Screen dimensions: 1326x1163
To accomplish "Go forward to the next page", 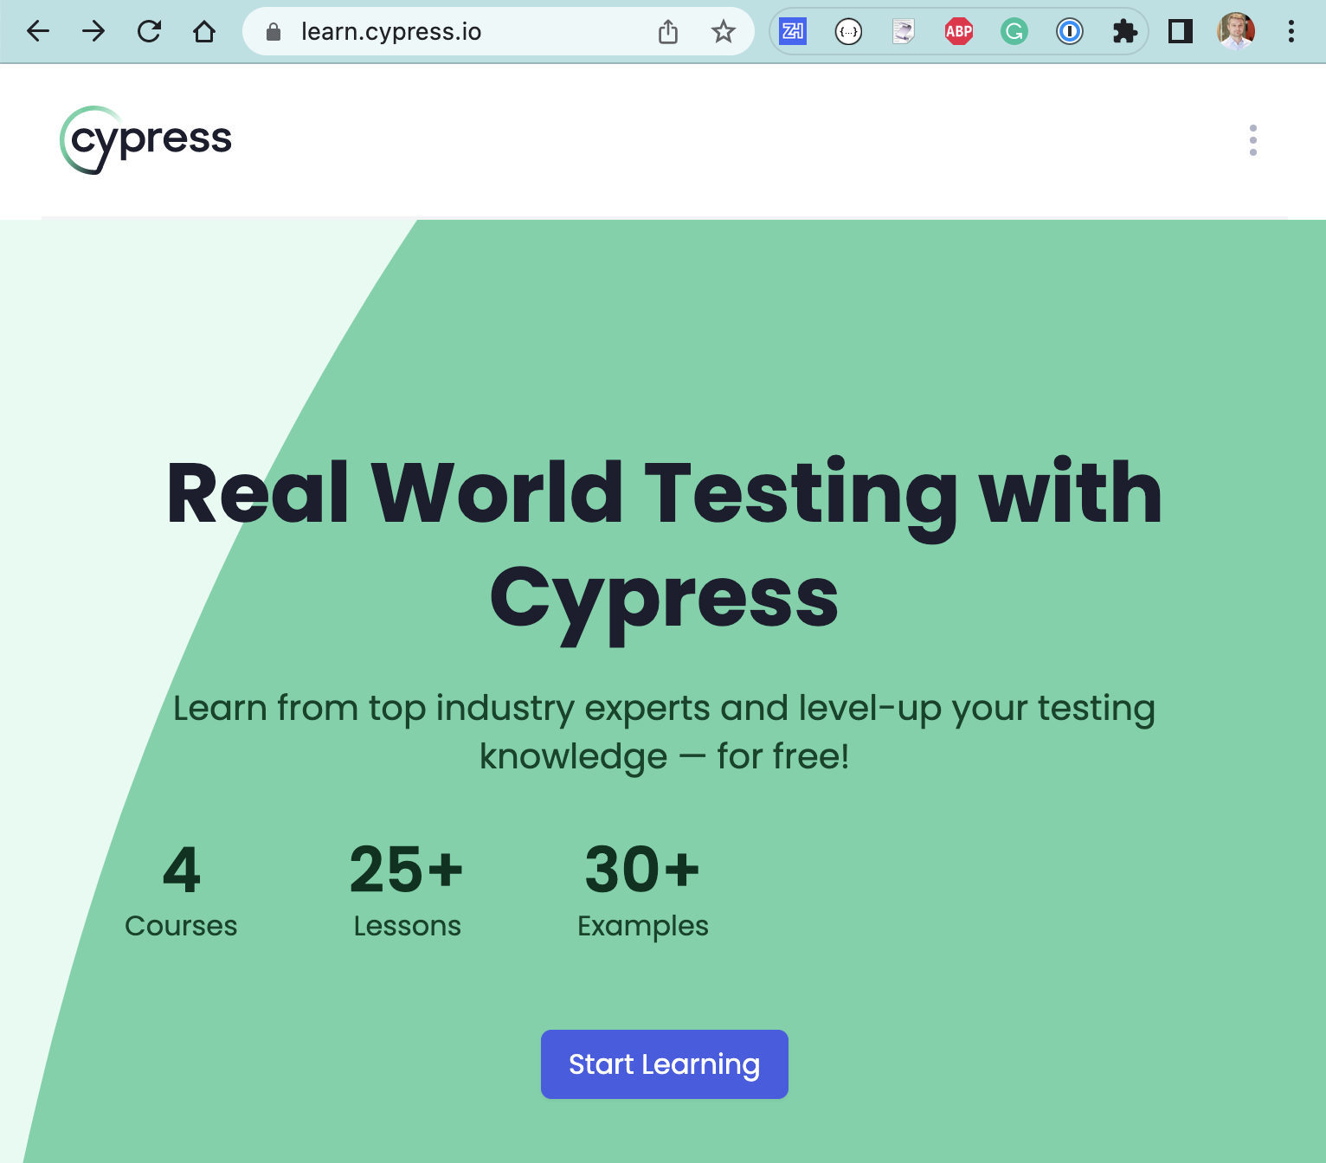I will coord(93,32).
